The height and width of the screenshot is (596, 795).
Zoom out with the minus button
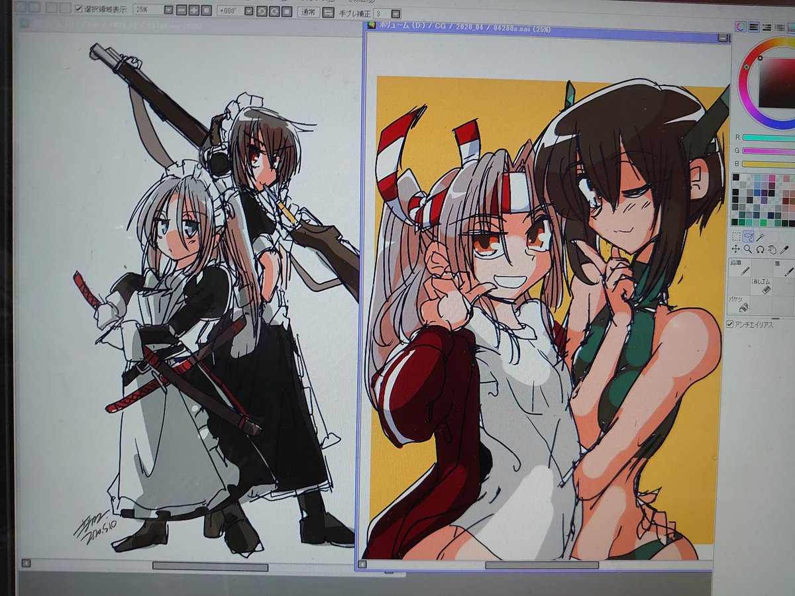point(182,10)
